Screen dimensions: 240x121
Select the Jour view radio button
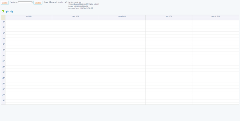45,2
